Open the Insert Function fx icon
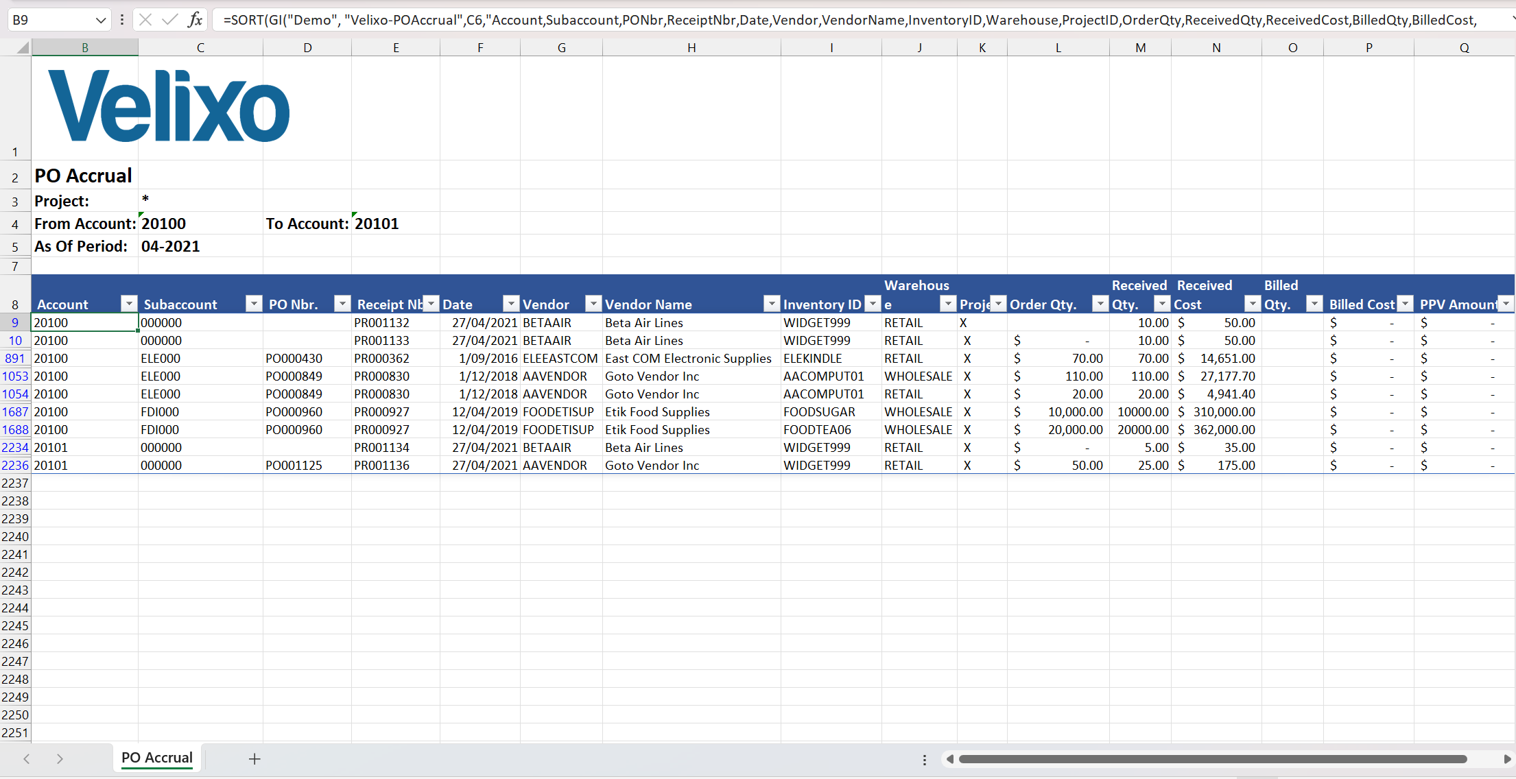 coord(196,20)
